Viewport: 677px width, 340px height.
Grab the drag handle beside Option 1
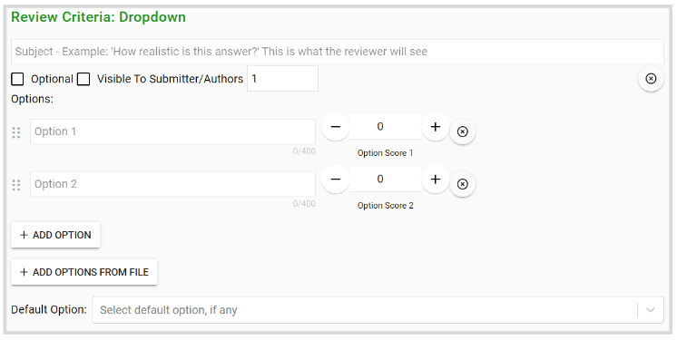16,132
